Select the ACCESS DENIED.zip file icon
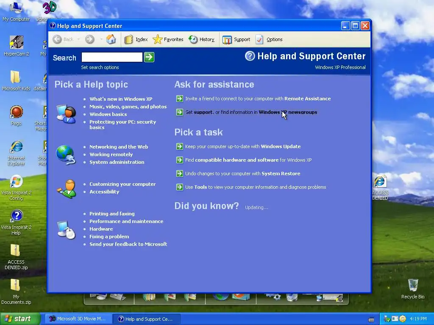Screen dimensions: 434x325 coord(16,257)
